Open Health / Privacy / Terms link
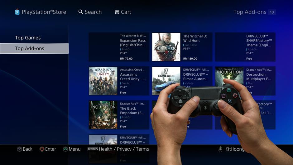The width and height of the screenshot is (293, 165). coord(124,149)
